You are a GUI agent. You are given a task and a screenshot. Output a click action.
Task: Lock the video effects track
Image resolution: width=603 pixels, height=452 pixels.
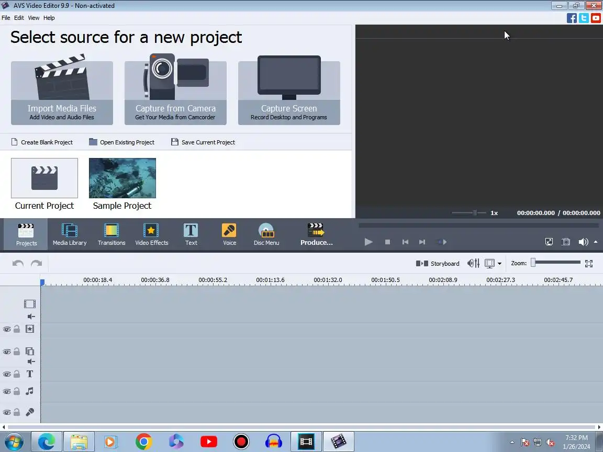click(17, 329)
